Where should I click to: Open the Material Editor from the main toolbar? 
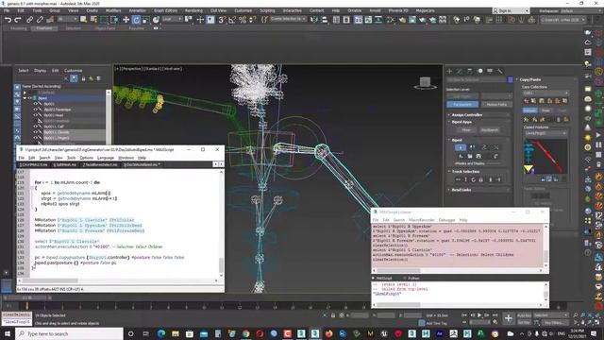tap(402, 20)
